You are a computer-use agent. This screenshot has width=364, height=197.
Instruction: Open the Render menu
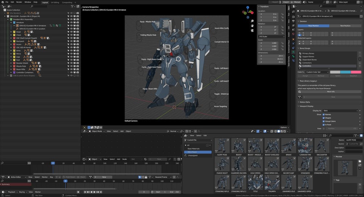click(x=19, y=2)
